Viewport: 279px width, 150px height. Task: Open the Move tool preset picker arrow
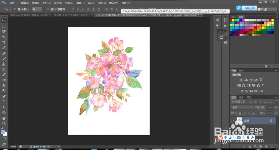tap(11, 9)
